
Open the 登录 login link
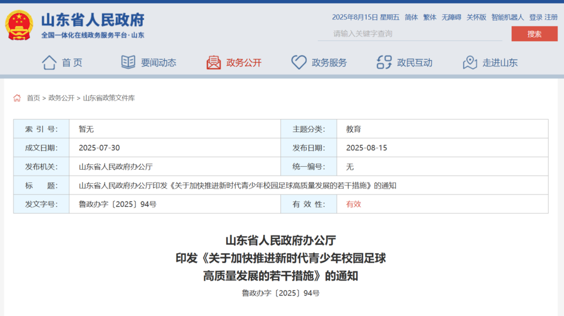[535, 17]
